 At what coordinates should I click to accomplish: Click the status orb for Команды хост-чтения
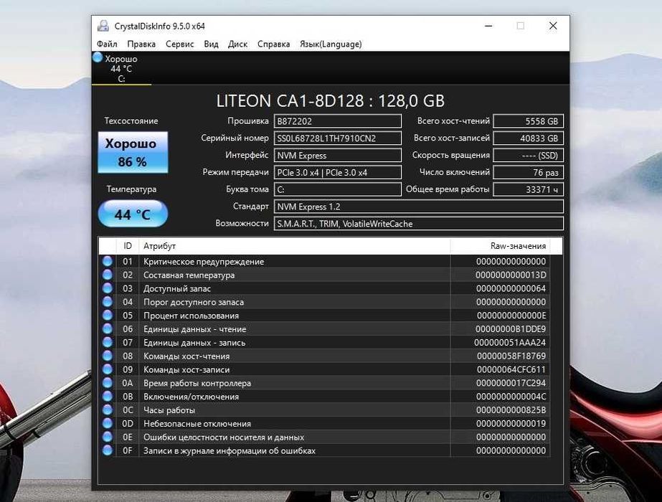(108, 356)
